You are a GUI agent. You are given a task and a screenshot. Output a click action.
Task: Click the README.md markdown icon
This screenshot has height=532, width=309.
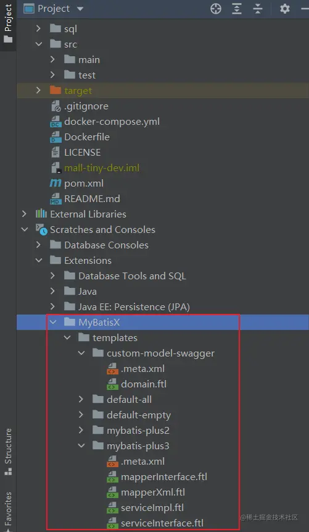56,199
